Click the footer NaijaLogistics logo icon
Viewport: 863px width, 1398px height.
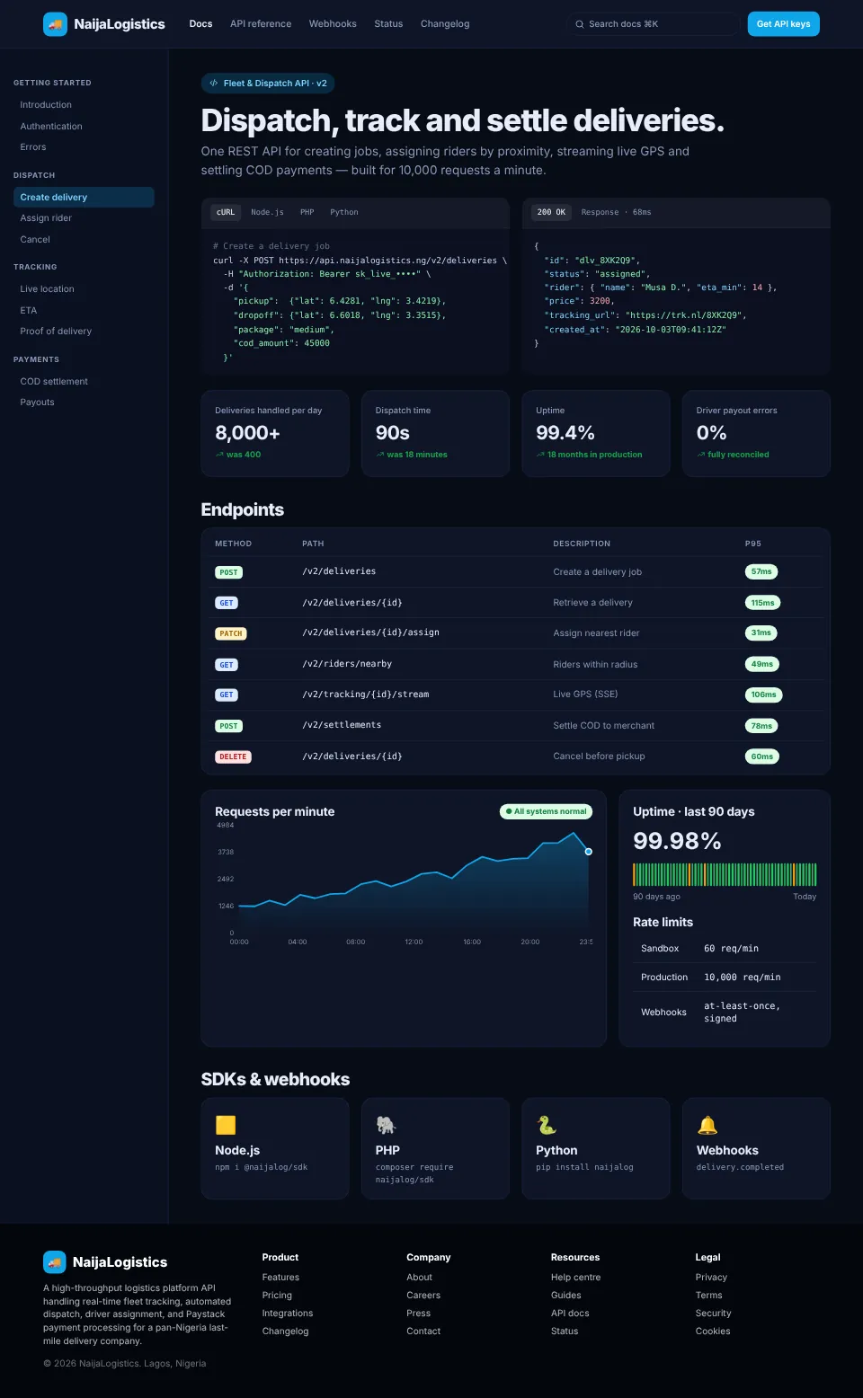(x=55, y=1262)
